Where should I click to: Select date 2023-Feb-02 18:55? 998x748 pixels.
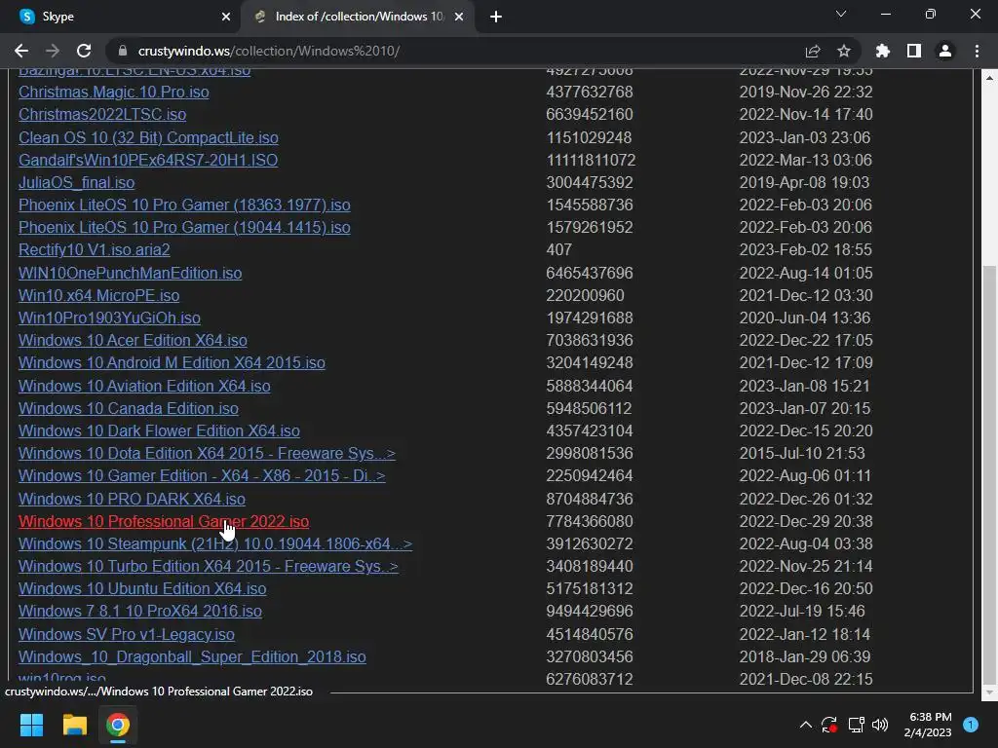(804, 250)
